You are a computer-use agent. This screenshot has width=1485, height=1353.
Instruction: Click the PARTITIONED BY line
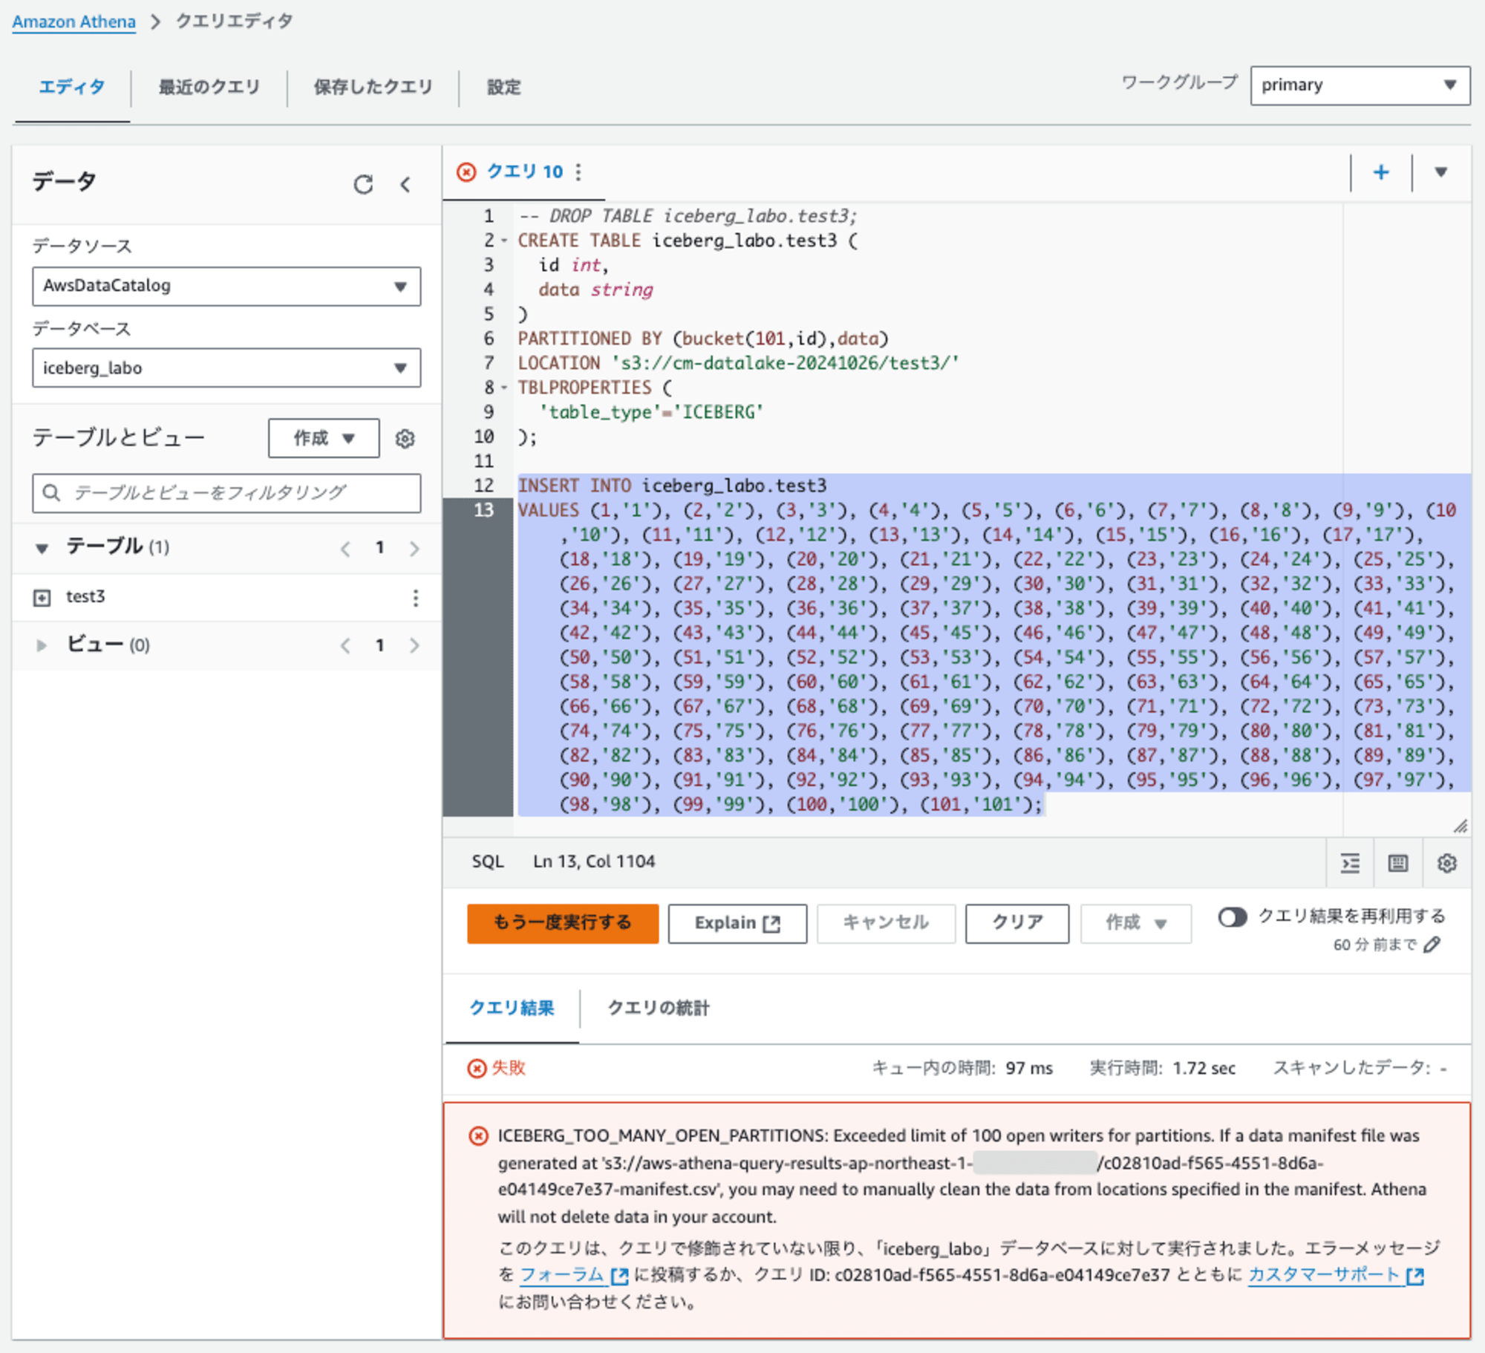(x=703, y=339)
